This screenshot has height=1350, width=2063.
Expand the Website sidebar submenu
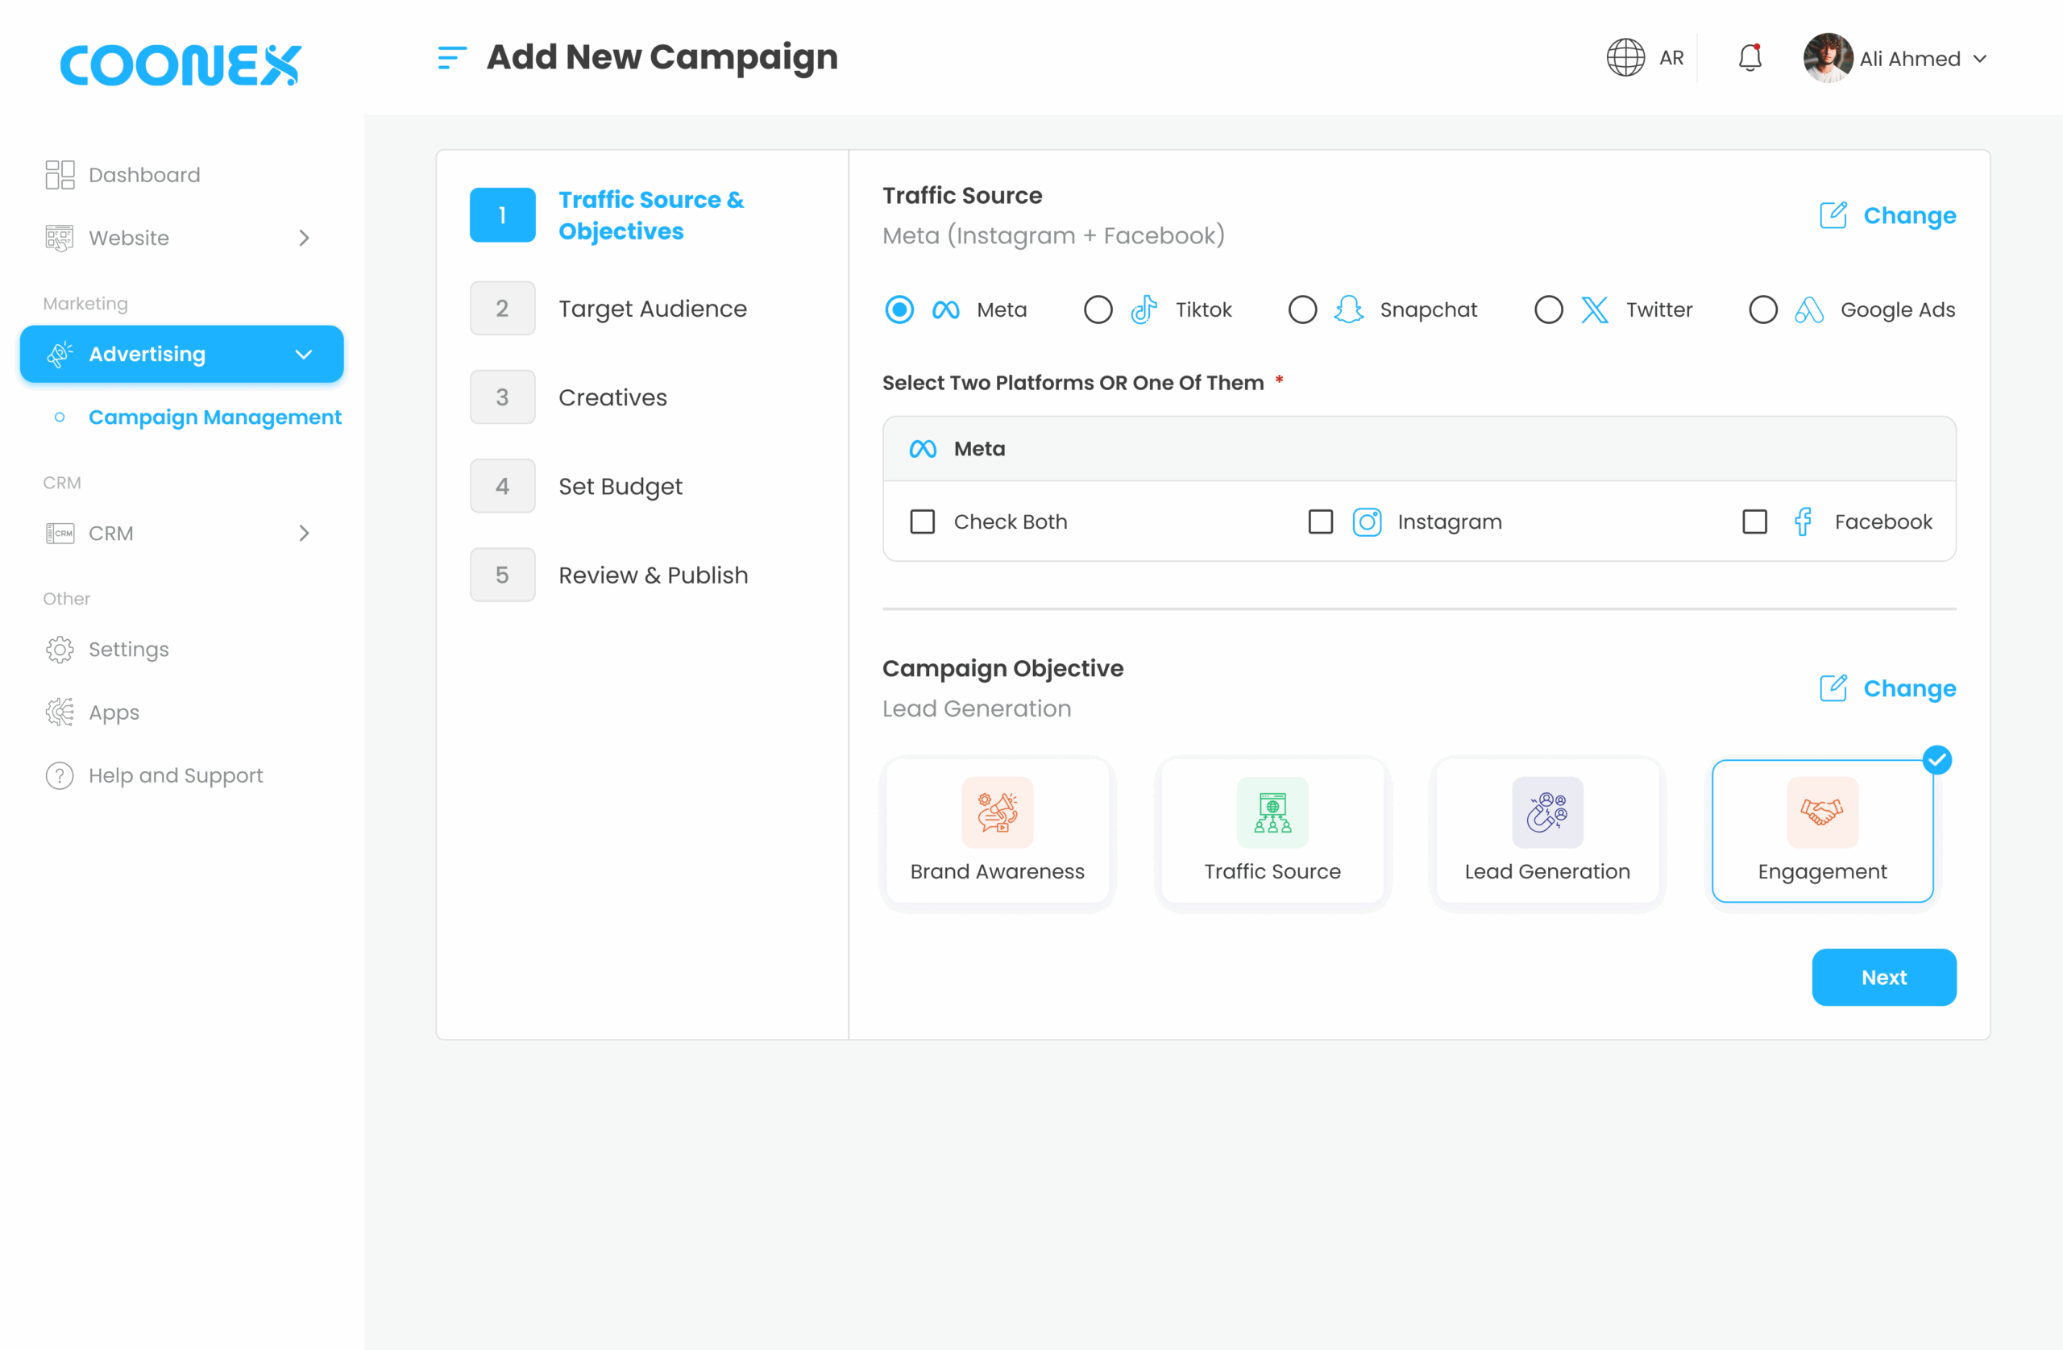pyautogui.click(x=303, y=238)
